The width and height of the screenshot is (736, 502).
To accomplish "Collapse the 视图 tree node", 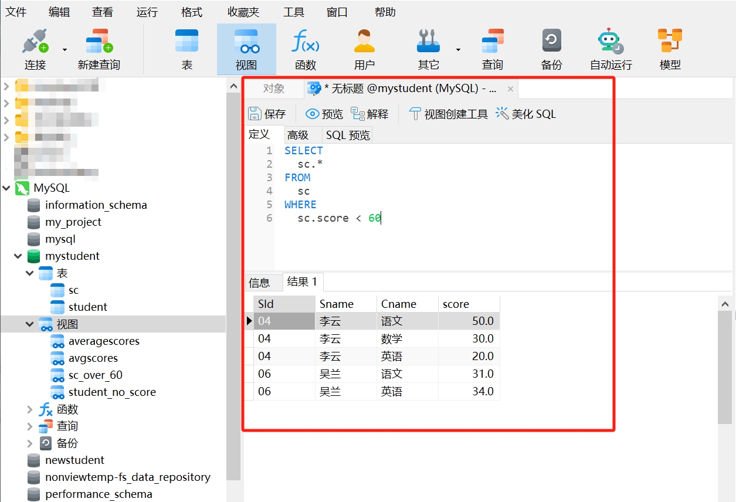I will click(x=30, y=324).
